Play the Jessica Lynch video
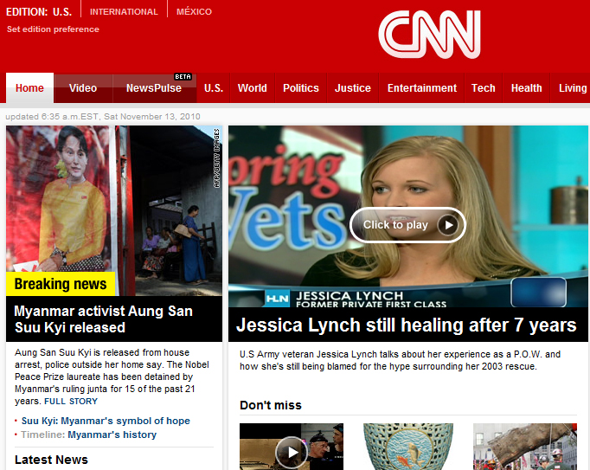Viewport: 590px width, 470px height. click(407, 225)
